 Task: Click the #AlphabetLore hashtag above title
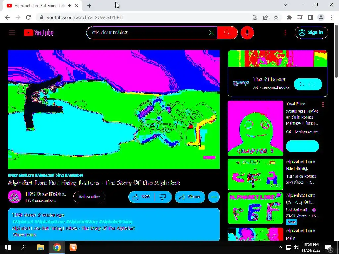pos(21,175)
